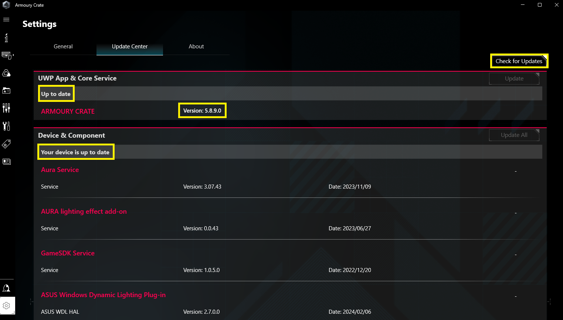Expand device submenu arrow beside keyboard icon
The width and height of the screenshot is (563, 320).
click(14, 55)
